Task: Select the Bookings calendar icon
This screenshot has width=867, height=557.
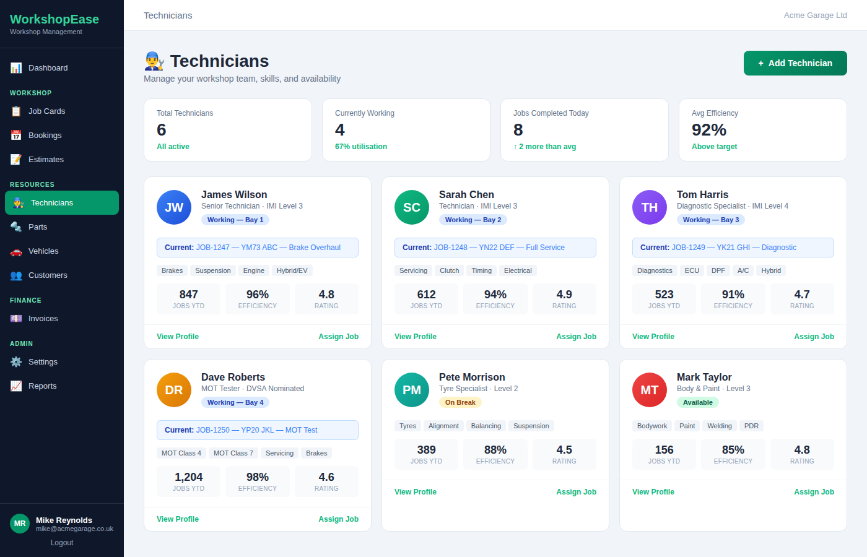Action: click(15, 135)
